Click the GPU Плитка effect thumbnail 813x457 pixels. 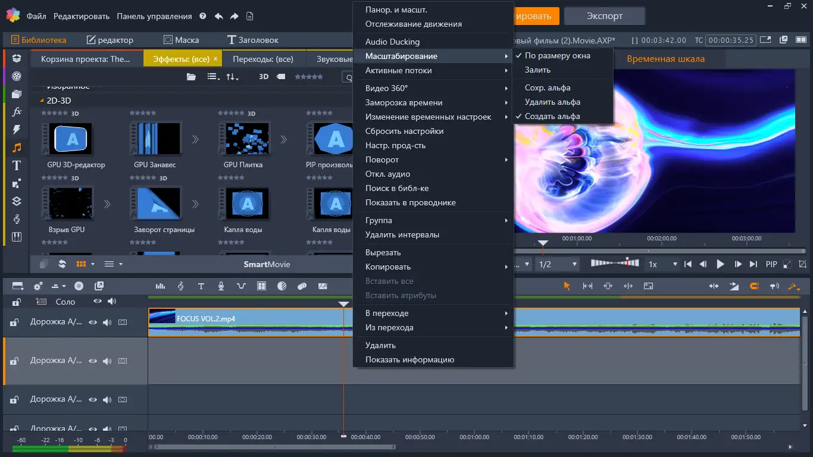[243, 140]
